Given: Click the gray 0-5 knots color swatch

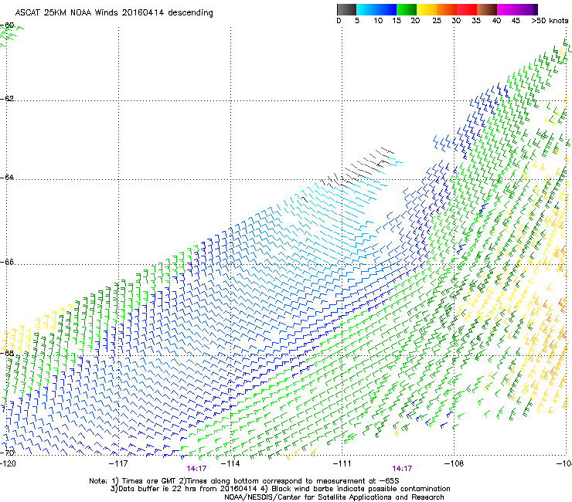Looking at the screenshot, I should click(346, 9).
